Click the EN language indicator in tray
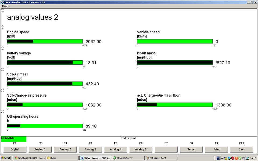Image resolution: width=258 pixels, height=161 pixels. (x=218, y=158)
